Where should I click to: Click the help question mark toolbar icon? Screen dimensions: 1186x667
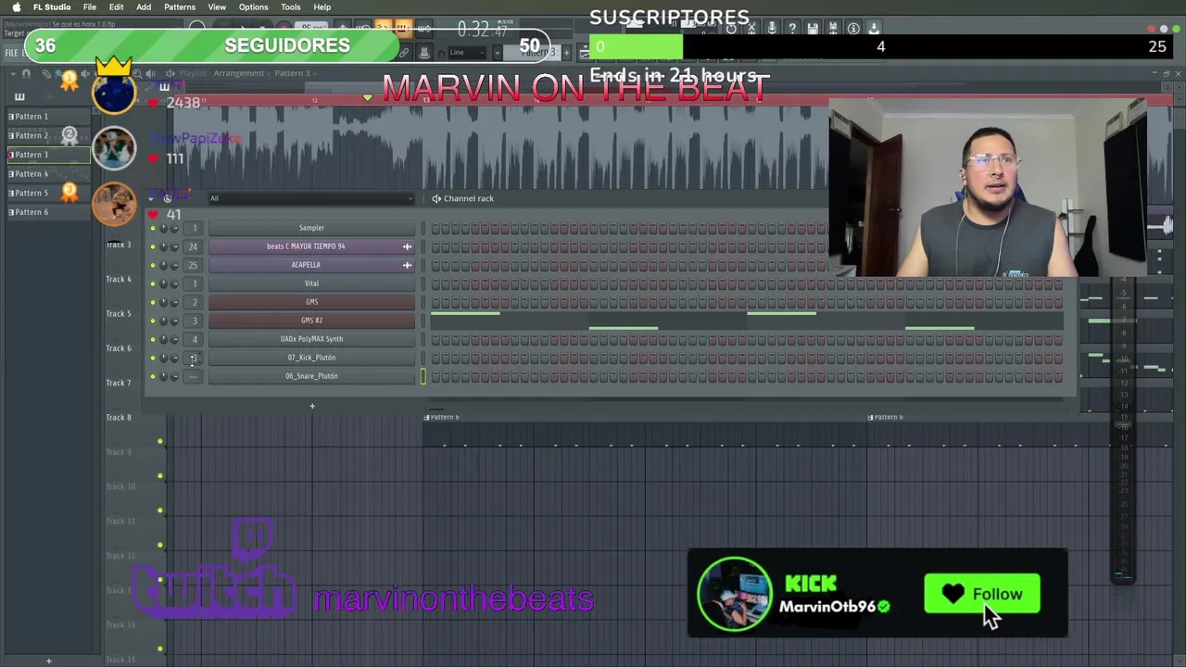(792, 29)
